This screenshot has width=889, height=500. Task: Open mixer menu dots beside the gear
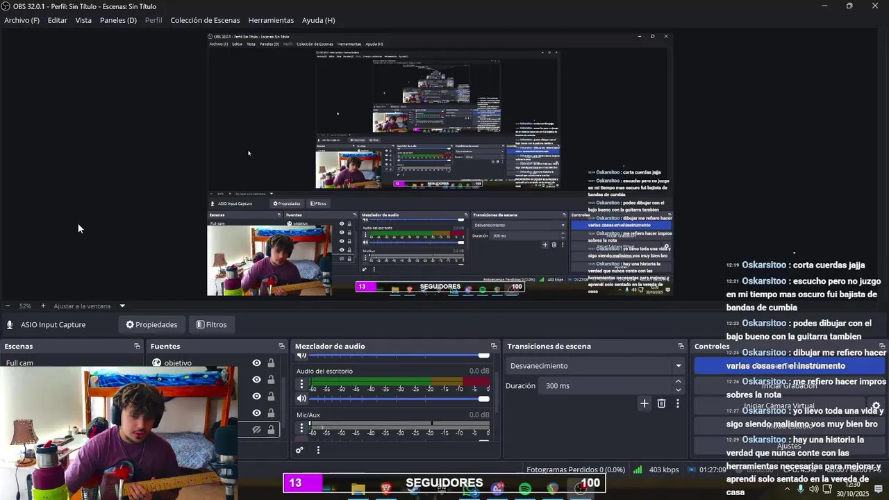(x=318, y=450)
